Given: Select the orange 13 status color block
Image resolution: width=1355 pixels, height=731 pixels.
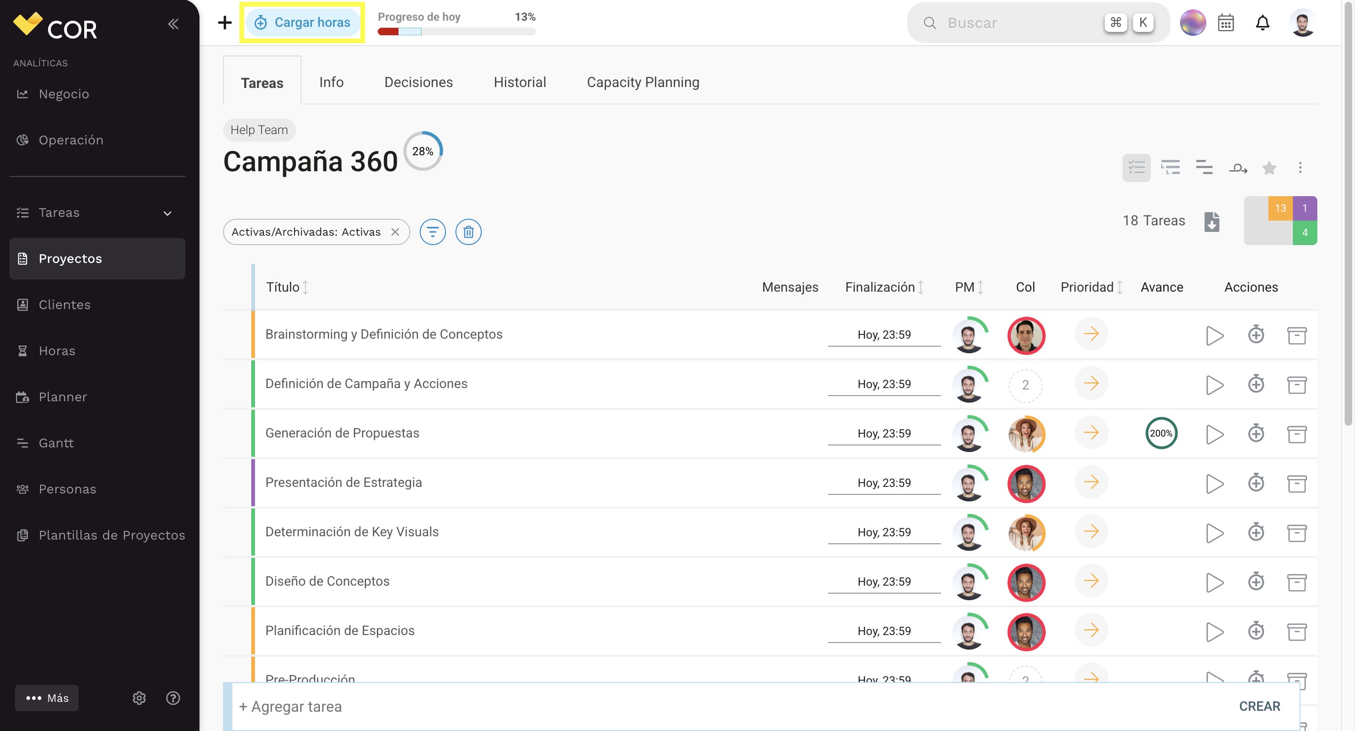Looking at the screenshot, I should (1280, 208).
